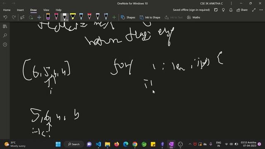Open the weather widget showing 31°C
Screen dimensions: 265x149
[15, 144]
